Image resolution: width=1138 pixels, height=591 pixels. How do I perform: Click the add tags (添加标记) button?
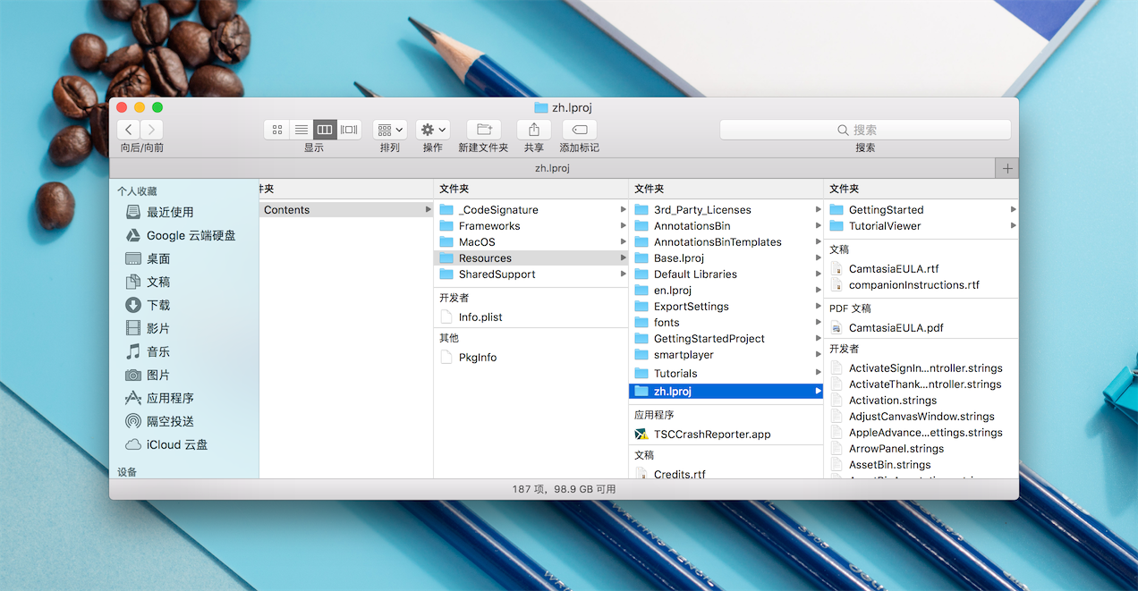pyautogui.click(x=580, y=130)
